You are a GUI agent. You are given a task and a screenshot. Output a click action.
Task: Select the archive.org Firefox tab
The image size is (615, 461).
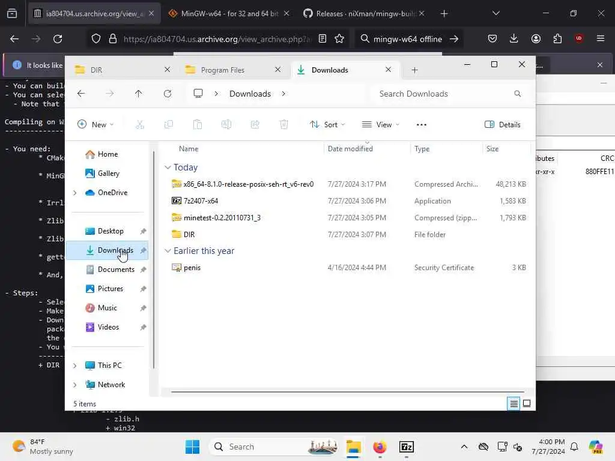pos(94,13)
